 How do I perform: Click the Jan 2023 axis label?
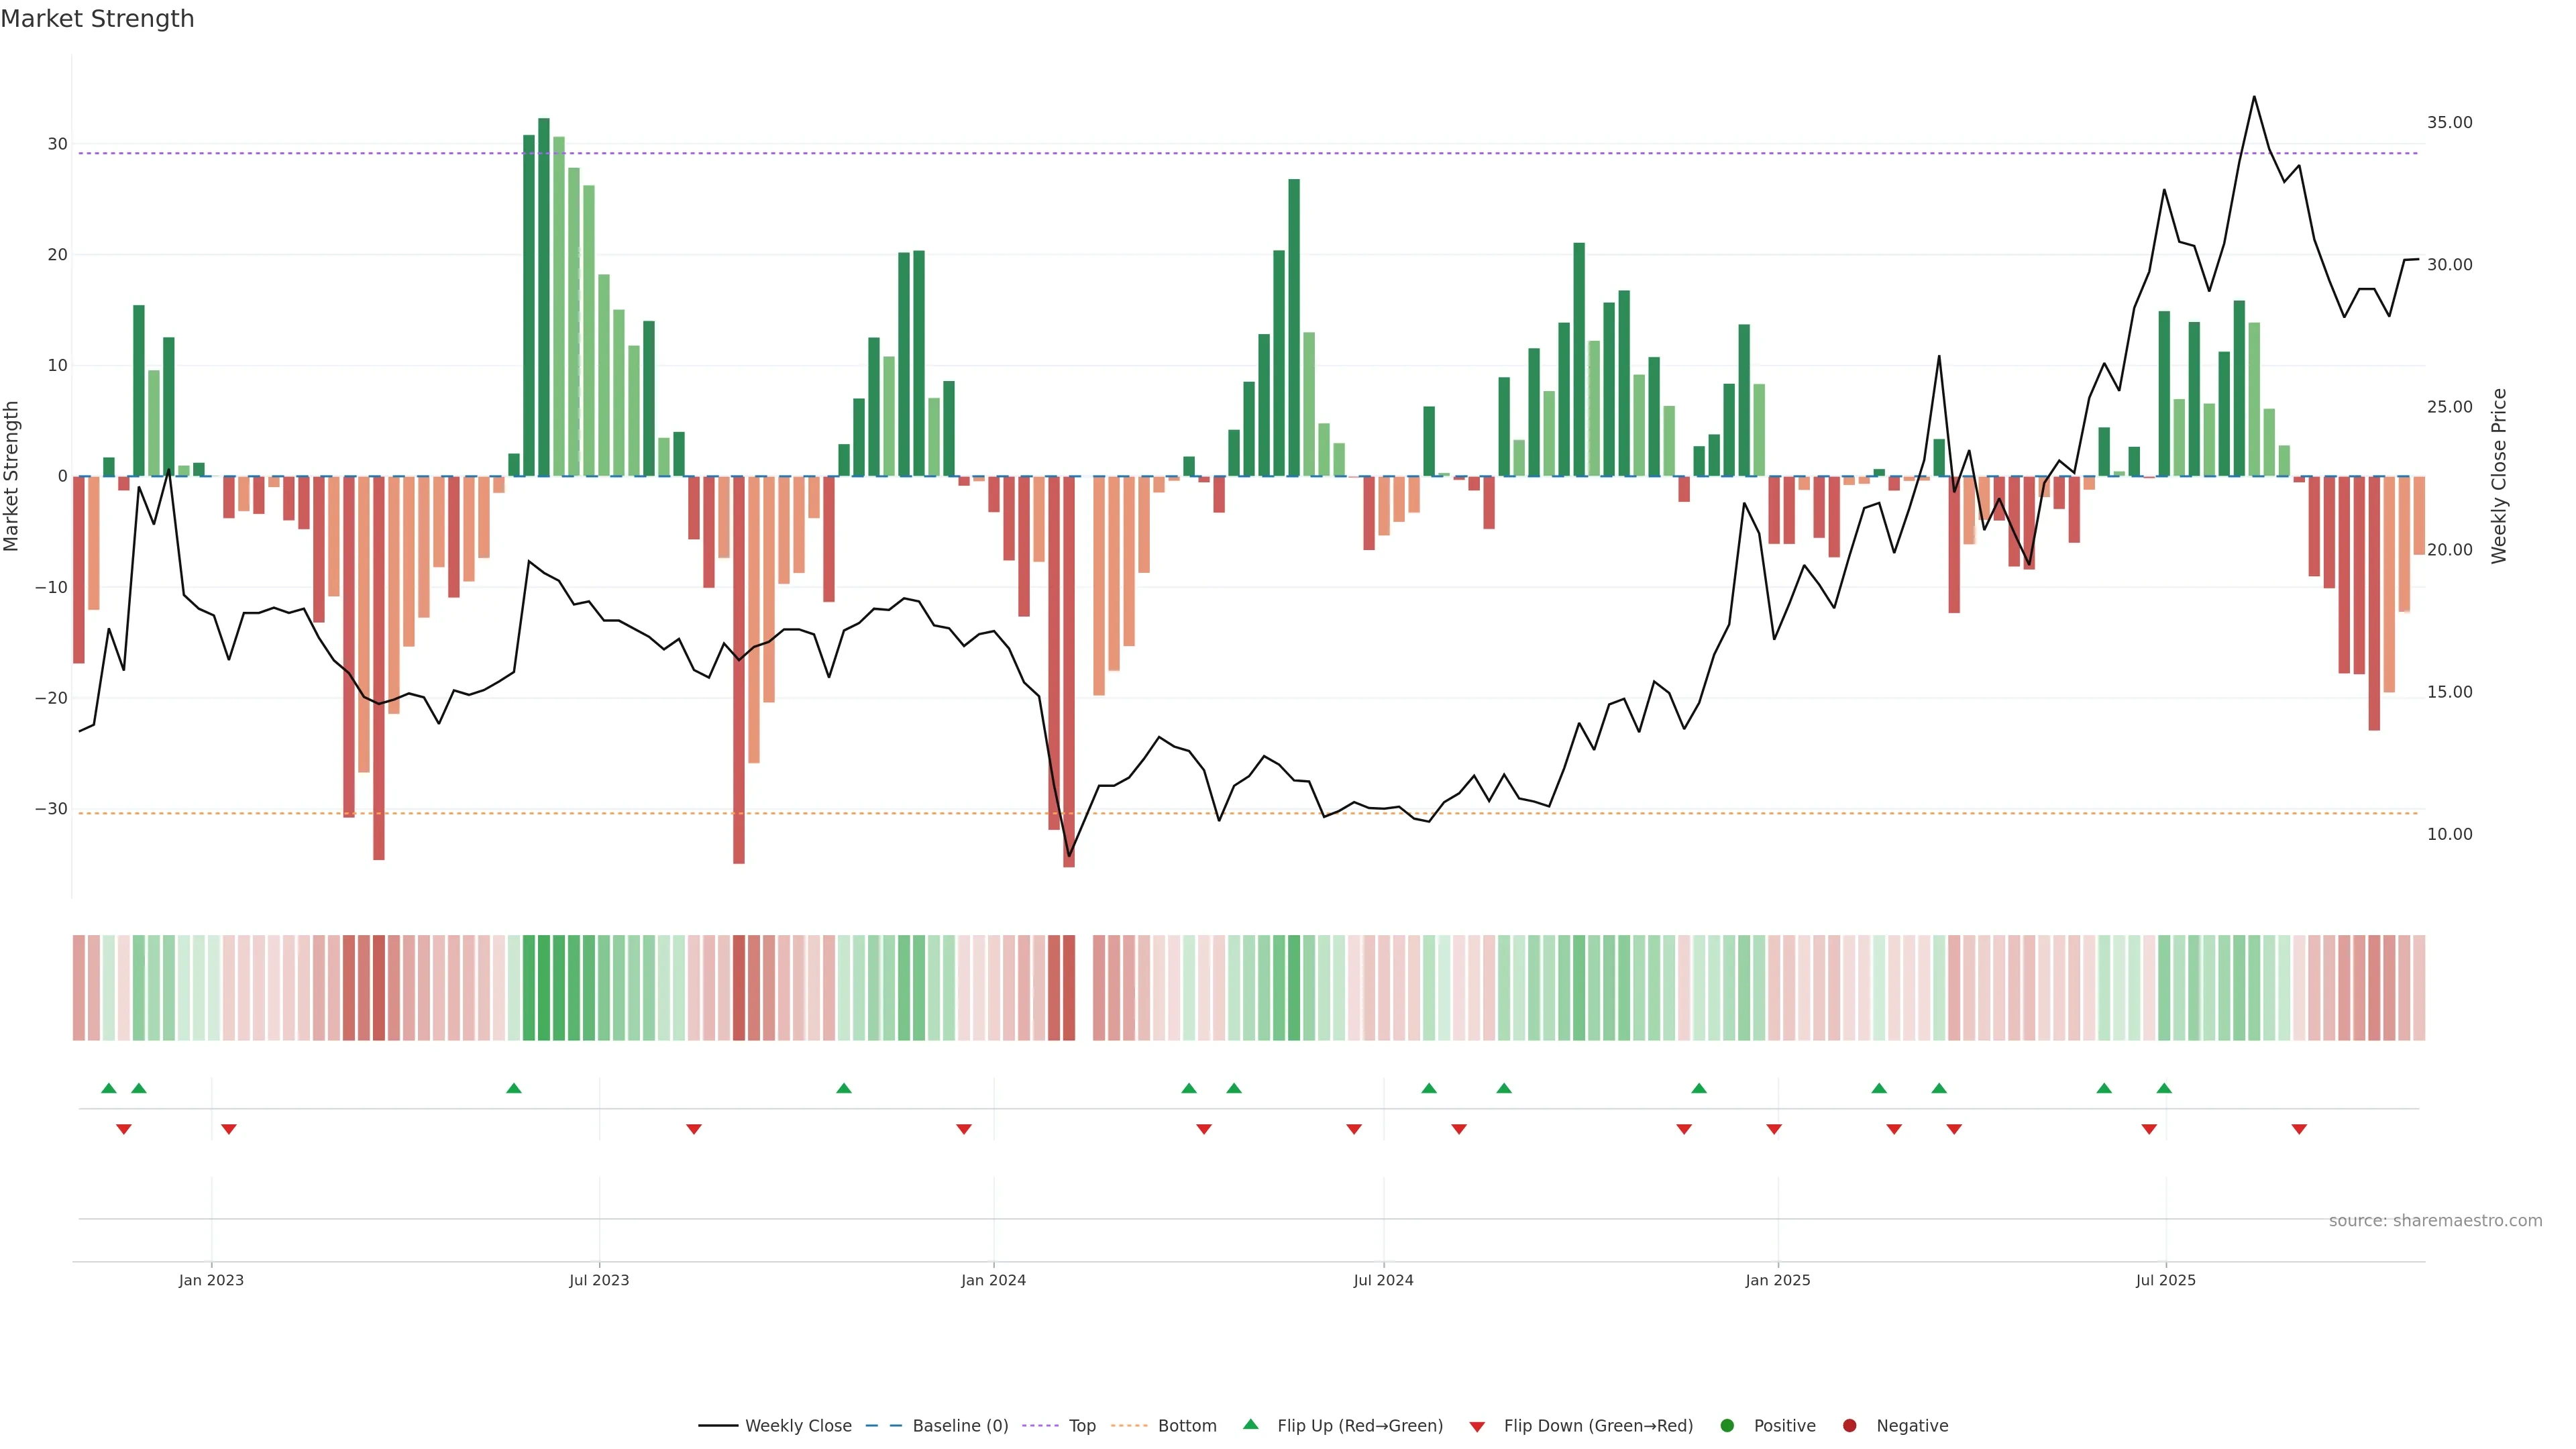click(x=211, y=1280)
